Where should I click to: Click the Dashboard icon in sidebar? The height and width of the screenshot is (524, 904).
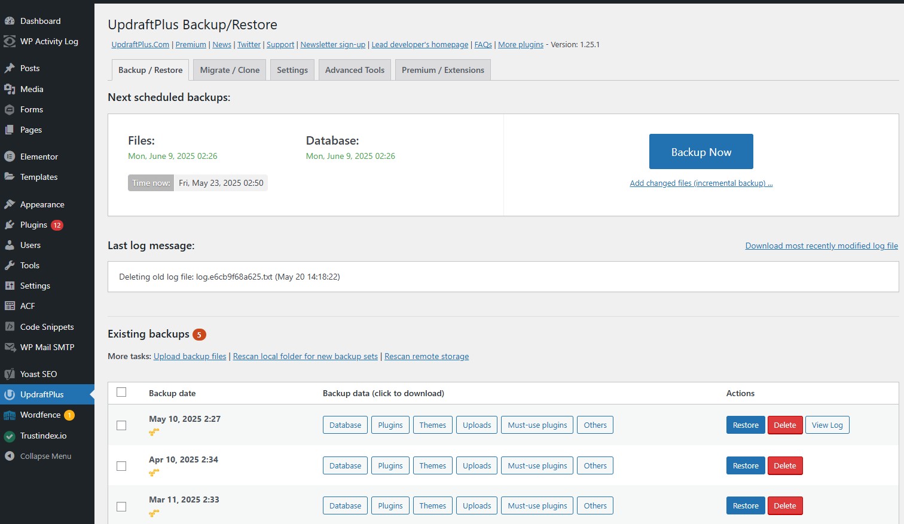(x=10, y=21)
